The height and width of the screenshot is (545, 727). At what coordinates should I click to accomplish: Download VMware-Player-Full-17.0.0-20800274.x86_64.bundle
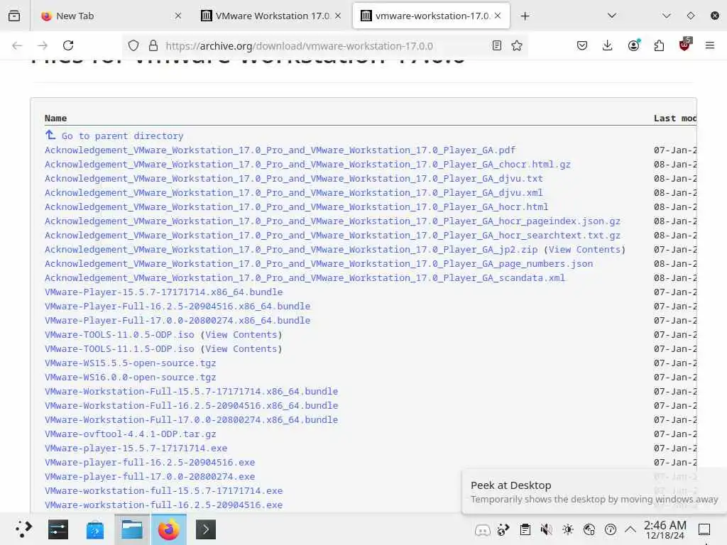(177, 320)
